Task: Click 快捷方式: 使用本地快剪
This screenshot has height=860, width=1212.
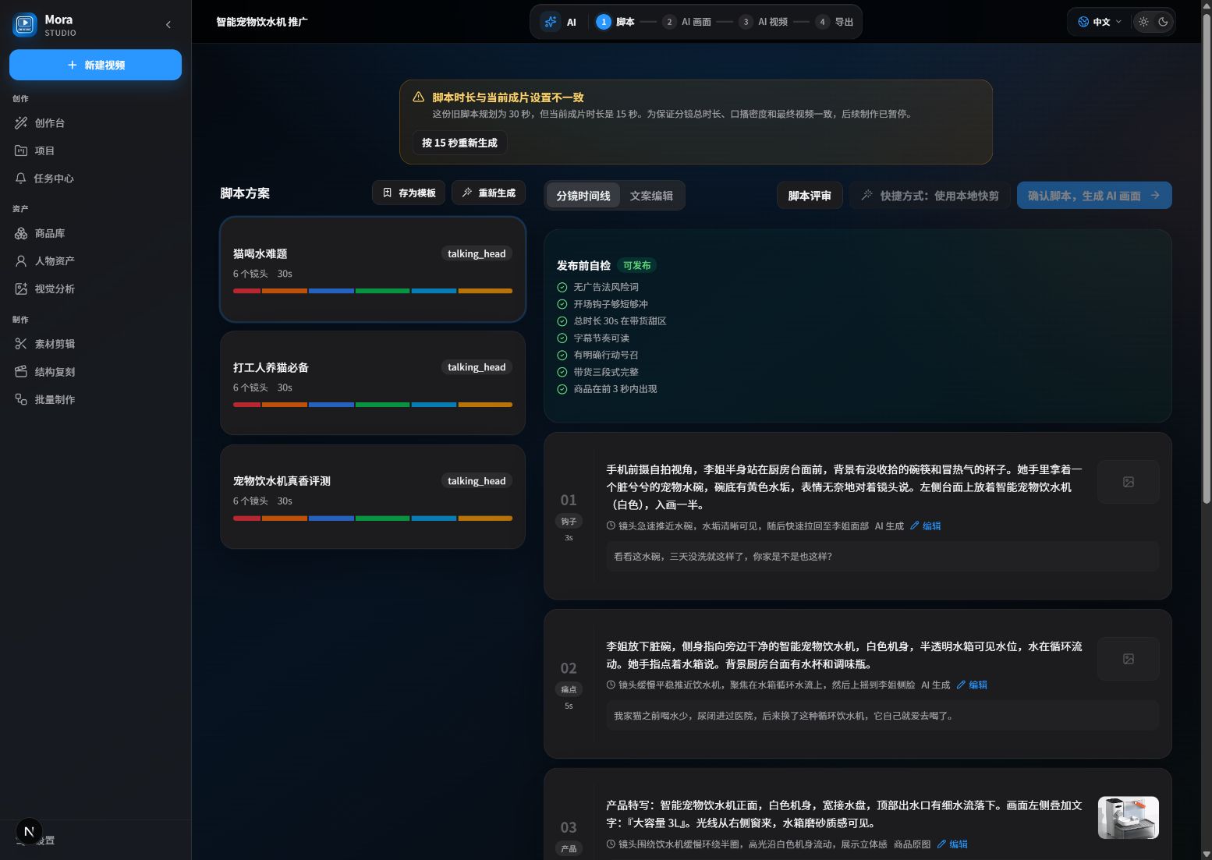Action: 930,196
